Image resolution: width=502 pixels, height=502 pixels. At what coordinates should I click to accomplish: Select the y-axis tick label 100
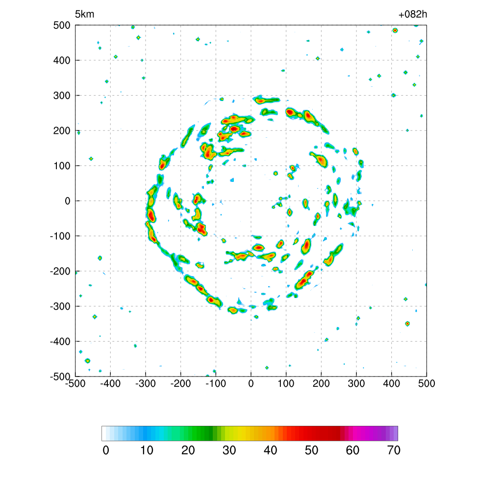[62, 166]
